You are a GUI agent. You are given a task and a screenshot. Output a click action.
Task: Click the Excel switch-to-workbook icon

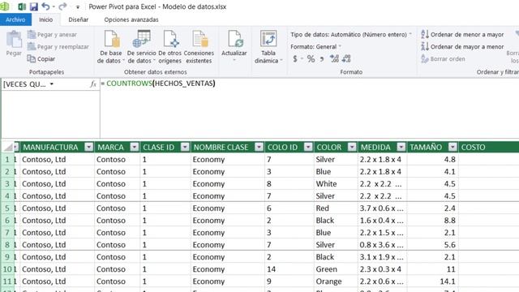pyautogui.click(x=22, y=6)
